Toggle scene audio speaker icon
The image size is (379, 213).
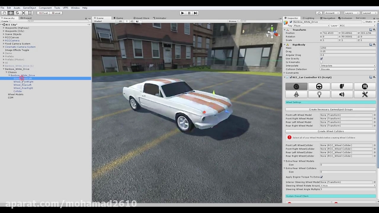click(132, 21)
